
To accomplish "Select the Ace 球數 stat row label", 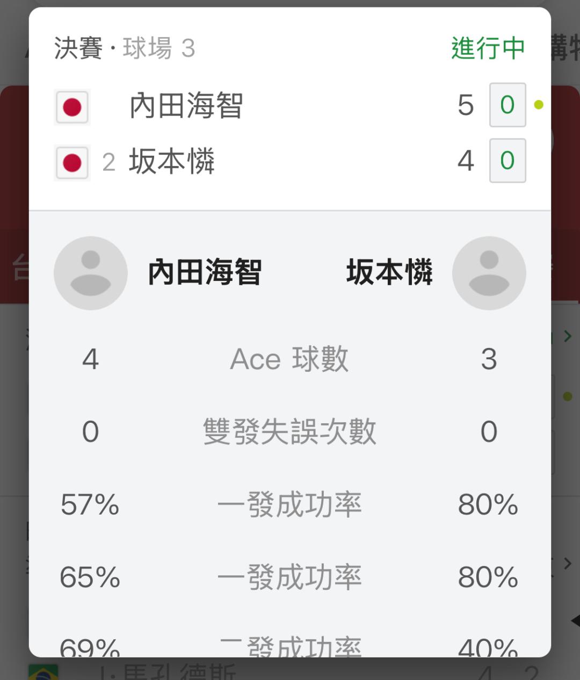I will [x=289, y=359].
